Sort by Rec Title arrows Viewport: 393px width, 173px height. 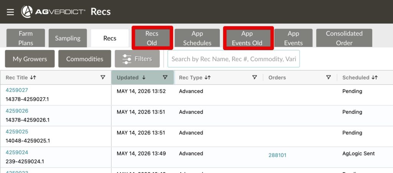coord(33,77)
